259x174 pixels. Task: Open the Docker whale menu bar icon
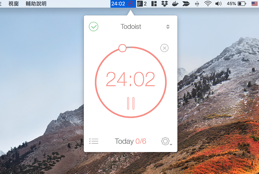[x=175, y=4]
